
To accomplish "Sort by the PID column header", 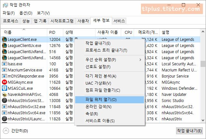I will click(55, 32).
